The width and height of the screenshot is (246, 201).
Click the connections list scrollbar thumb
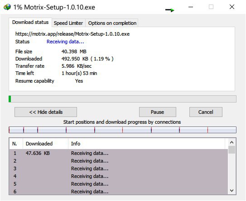click(232, 150)
